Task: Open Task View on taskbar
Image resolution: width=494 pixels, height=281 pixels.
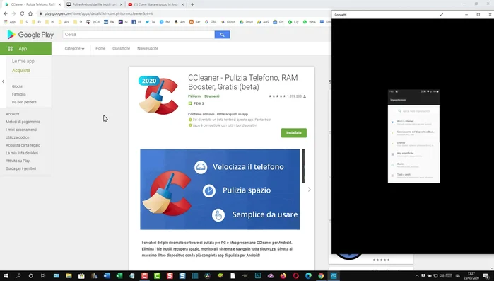Action: 43,275
